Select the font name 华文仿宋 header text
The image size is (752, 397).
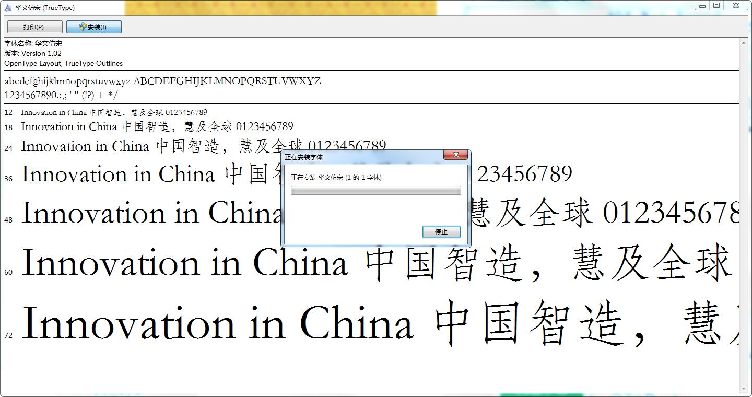[x=33, y=44]
